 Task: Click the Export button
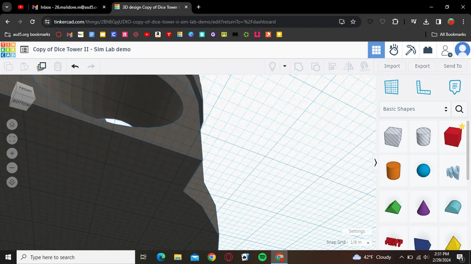pos(422,66)
